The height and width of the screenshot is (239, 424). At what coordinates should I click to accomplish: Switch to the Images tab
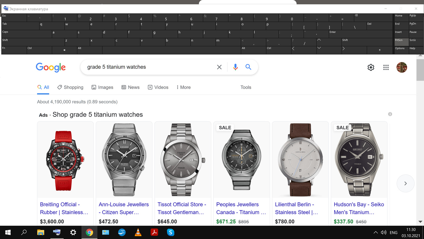pyautogui.click(x=102, y=87)
